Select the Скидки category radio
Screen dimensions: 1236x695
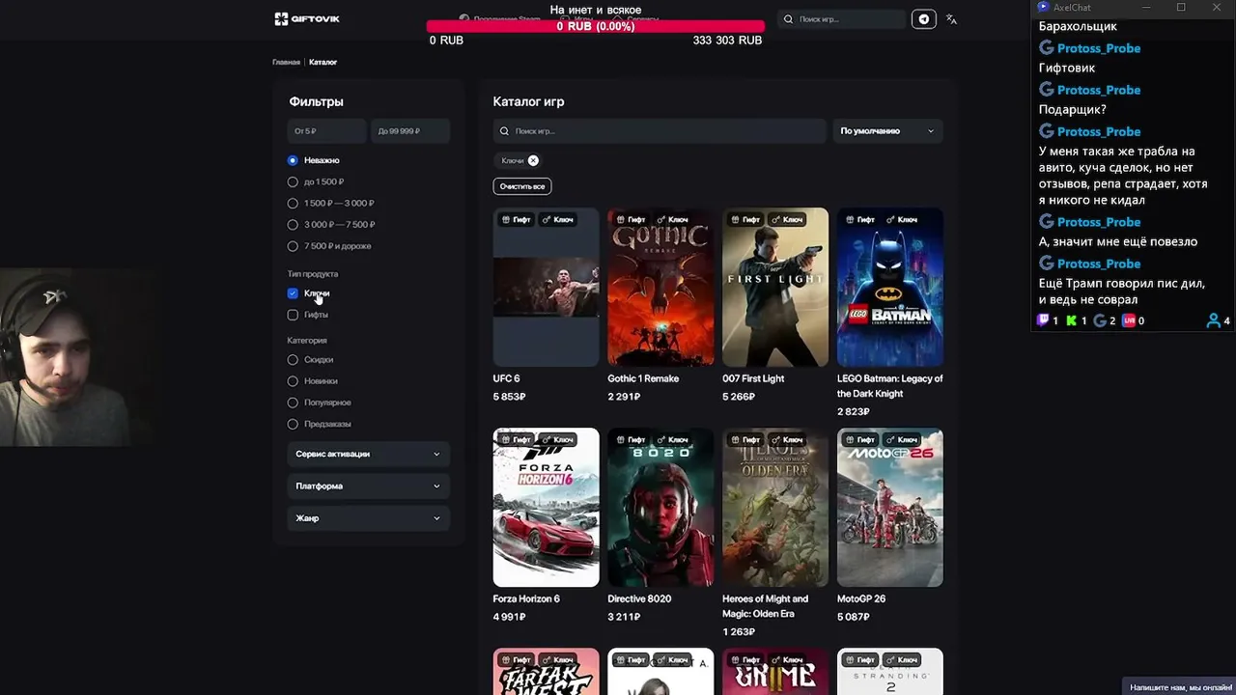(293, 360)
